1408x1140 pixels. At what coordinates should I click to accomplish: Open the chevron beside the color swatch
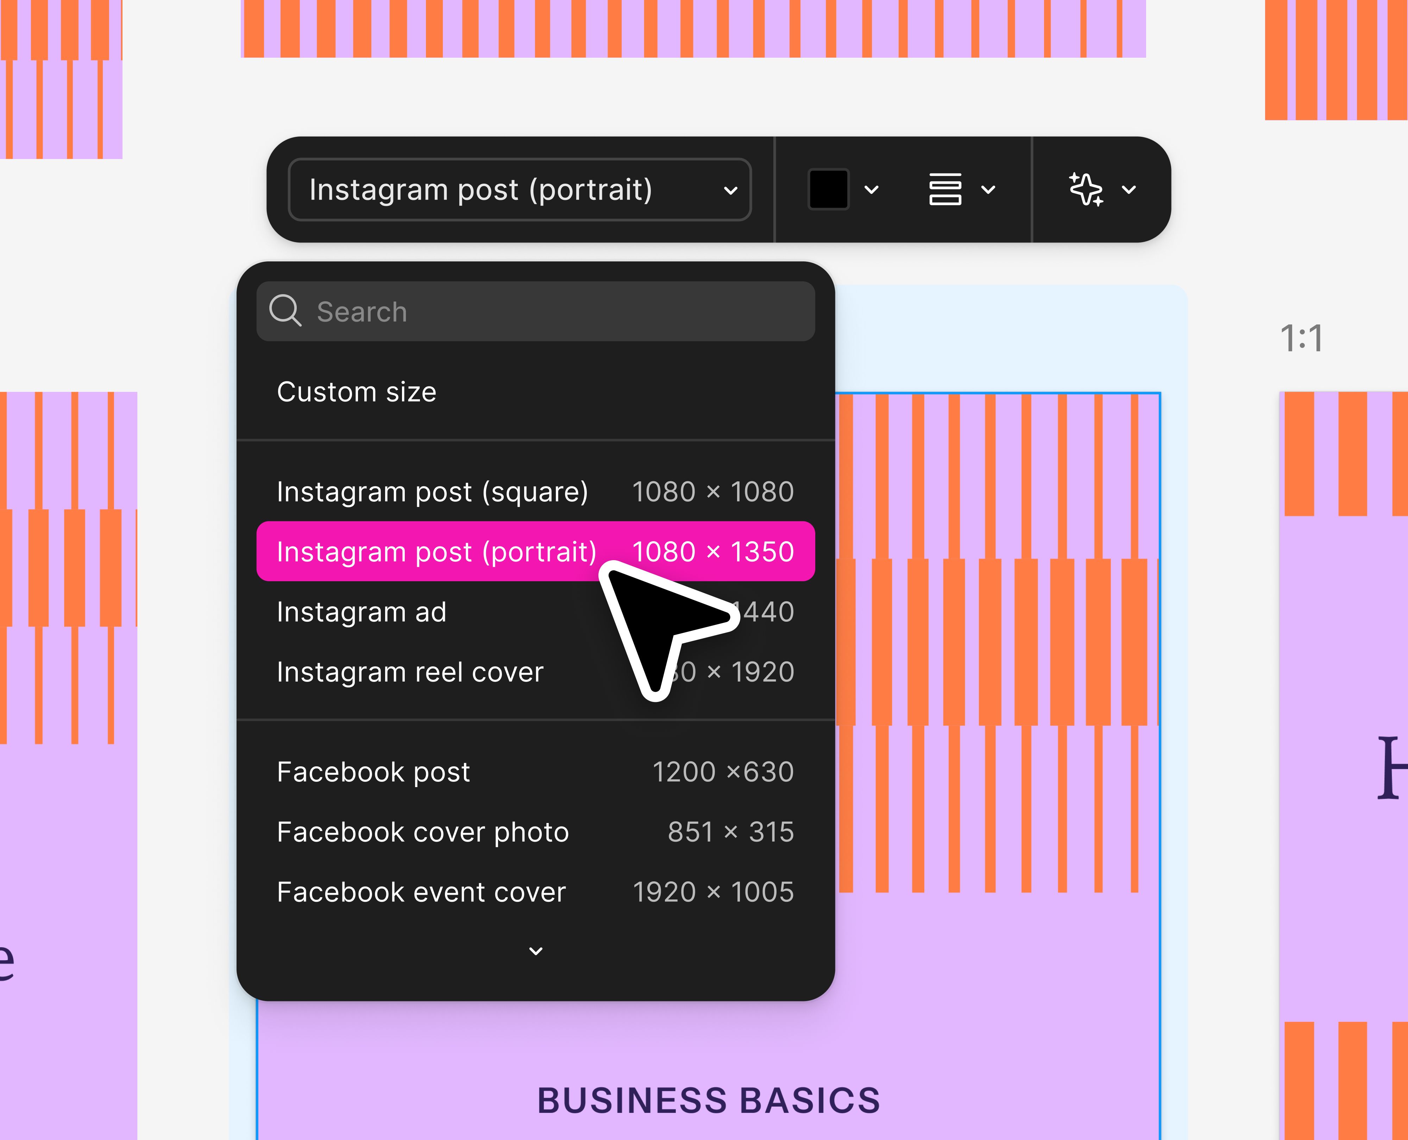[x=872, y=190]
